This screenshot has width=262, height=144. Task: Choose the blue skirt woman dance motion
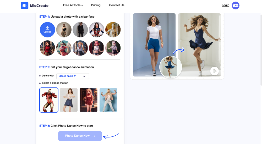[x=69, y=100]
